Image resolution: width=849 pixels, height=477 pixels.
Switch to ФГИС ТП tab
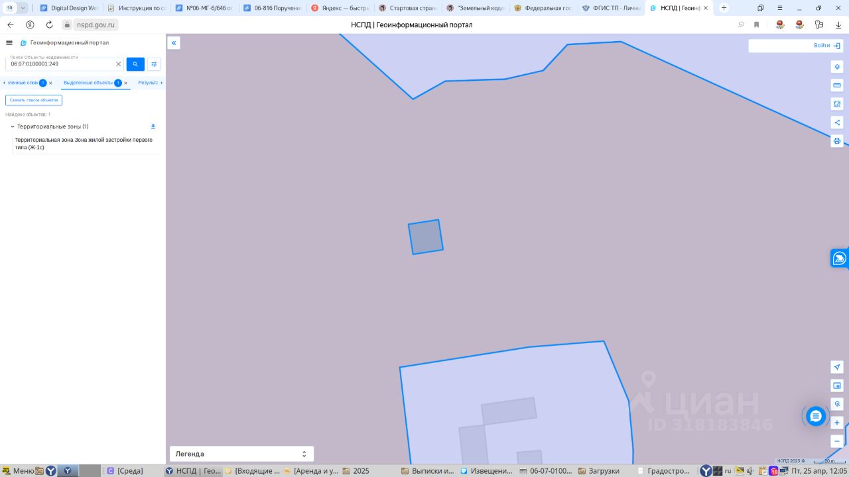(x=610, y=8)
